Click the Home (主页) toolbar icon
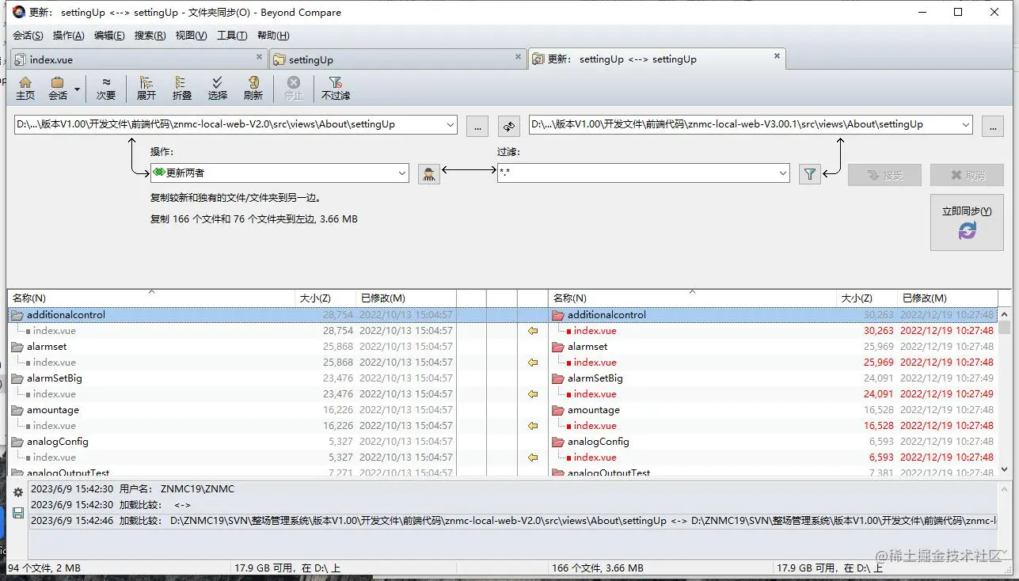Image resolution: width=1019 pixels, height=581 pixels. pos(25,88)
